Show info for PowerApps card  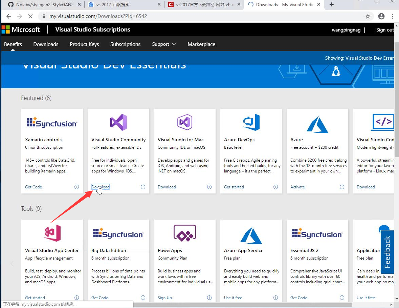209,297
